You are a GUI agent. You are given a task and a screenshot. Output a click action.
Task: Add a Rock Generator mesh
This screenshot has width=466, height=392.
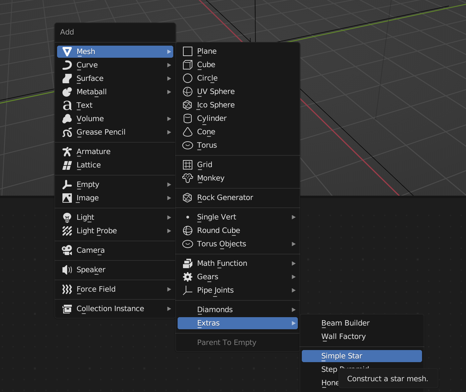tap(238, 198)
